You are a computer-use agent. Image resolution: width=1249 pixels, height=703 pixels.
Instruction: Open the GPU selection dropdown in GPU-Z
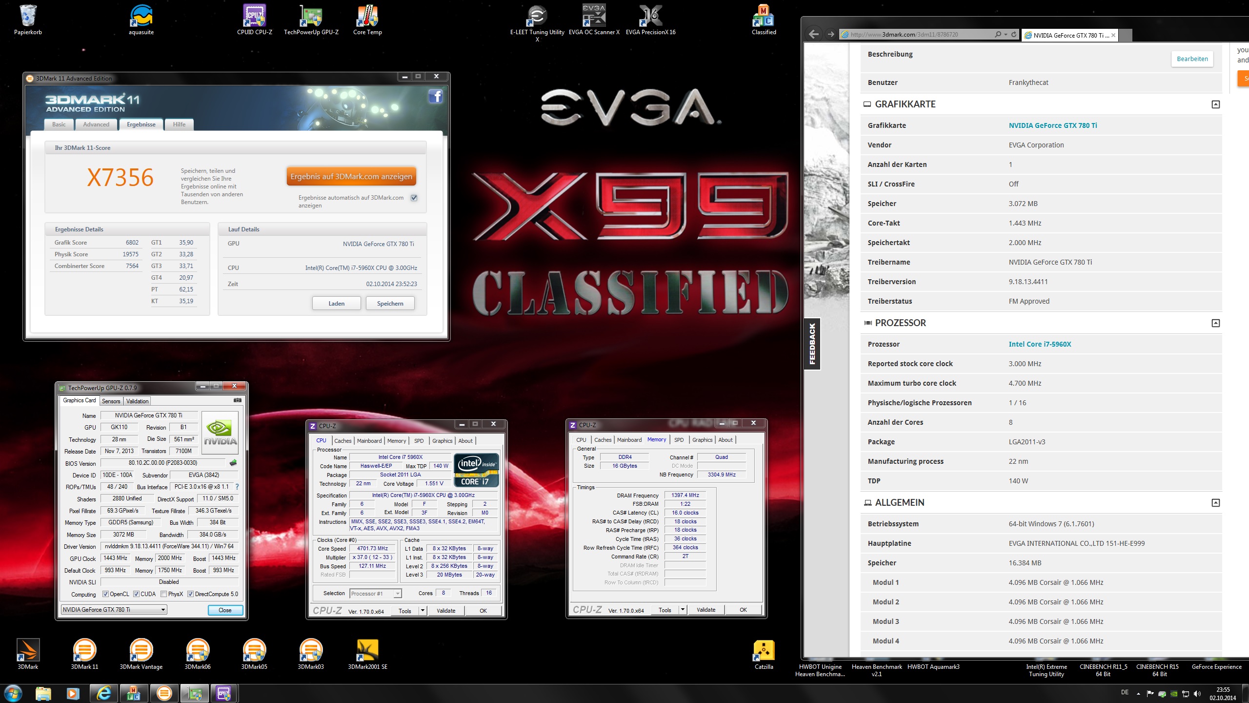point(114,610)
